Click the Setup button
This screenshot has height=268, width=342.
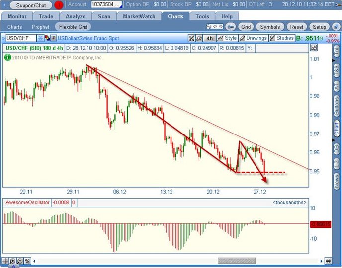tap(319, 27)
